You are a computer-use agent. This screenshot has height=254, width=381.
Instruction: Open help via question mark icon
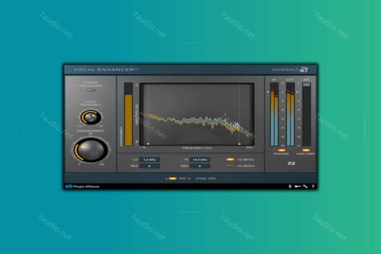point(313,187)
